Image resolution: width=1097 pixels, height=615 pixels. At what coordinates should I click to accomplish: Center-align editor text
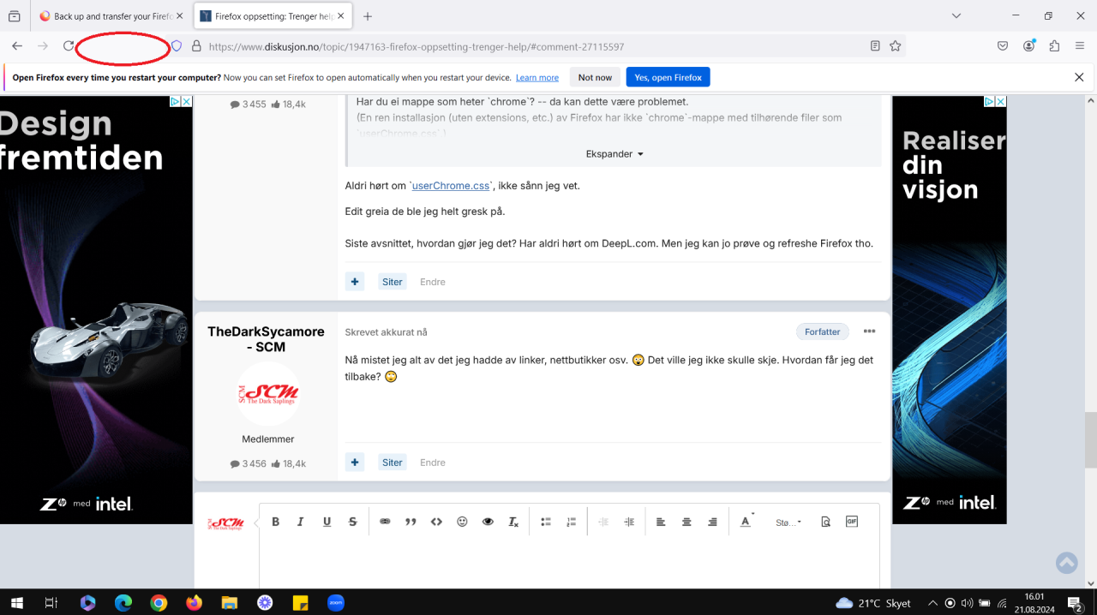click(x=686, y=522)
